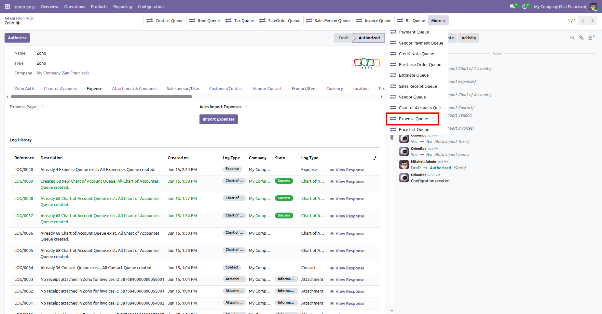
Task: Click Mitchell Admin's avatar in chatter
Action: (x=404, y=165)
